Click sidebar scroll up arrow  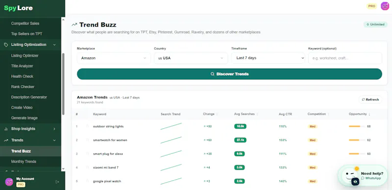tap(63, 20)
